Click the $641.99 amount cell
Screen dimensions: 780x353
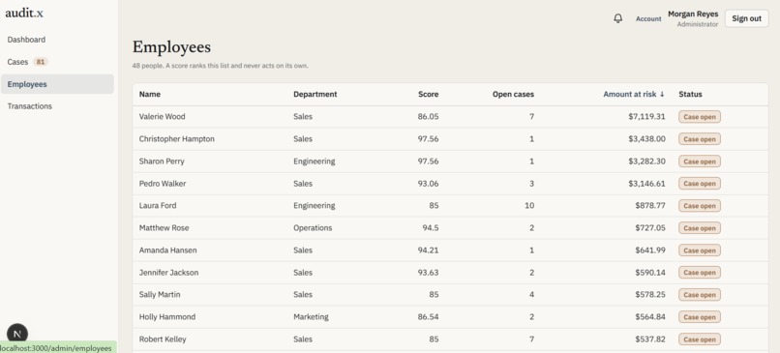(650, 250)
